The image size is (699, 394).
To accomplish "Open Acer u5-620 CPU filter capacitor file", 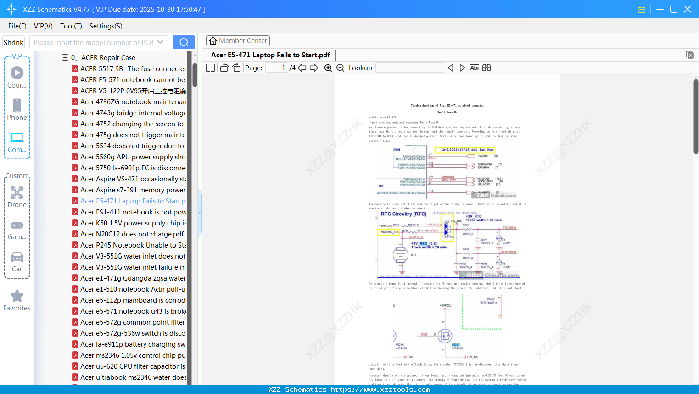I will coord(133,366).
